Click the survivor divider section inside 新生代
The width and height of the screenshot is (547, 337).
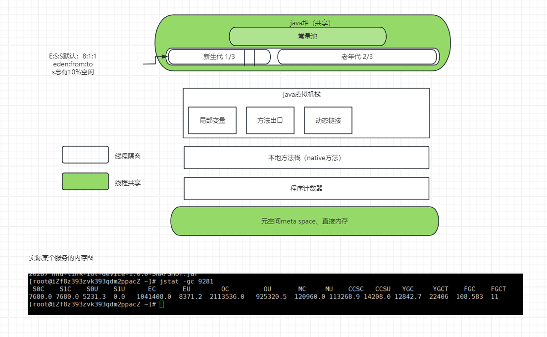pos(249,57)
